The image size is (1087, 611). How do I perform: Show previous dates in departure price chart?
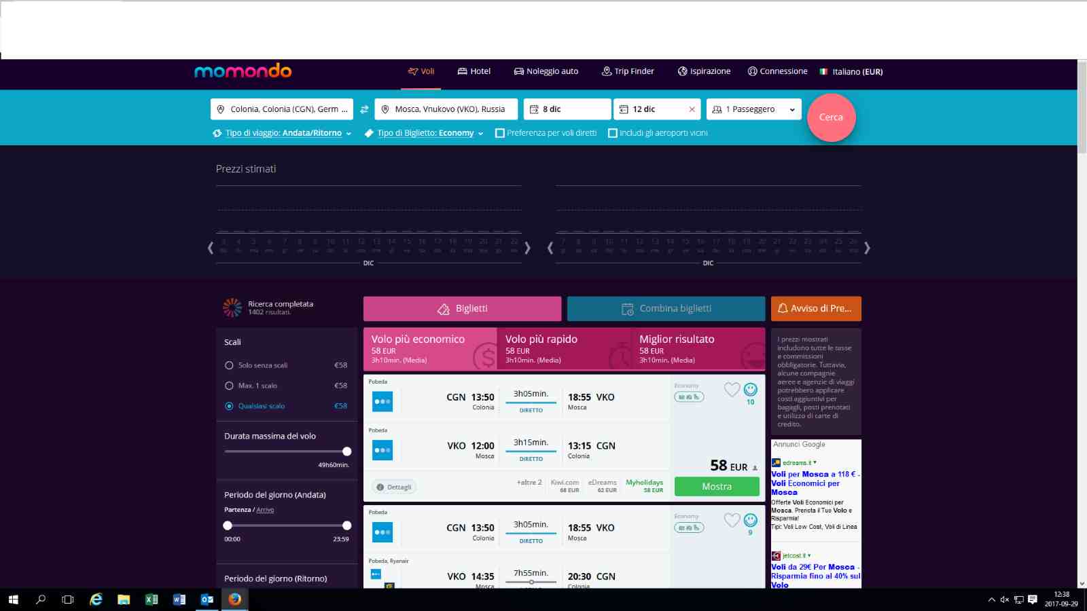210,248
